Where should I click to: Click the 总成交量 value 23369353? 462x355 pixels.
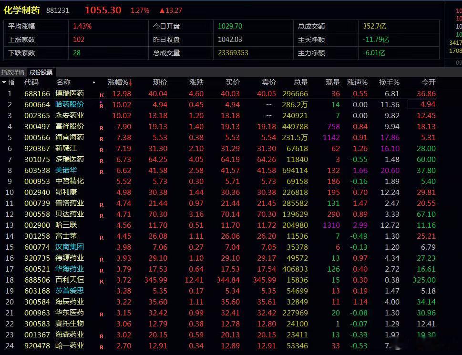click(233, 53)
